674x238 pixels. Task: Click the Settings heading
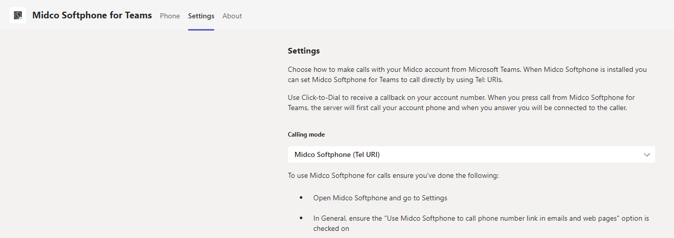tap(304, 51)
